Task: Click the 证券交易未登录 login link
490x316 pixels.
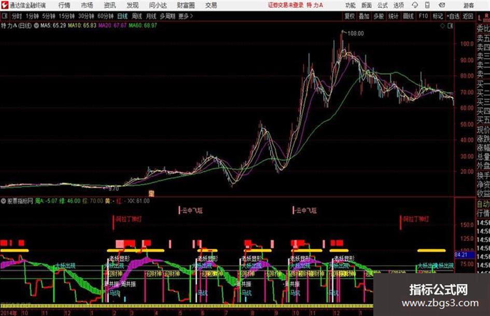Action: (x=286, y=5)
